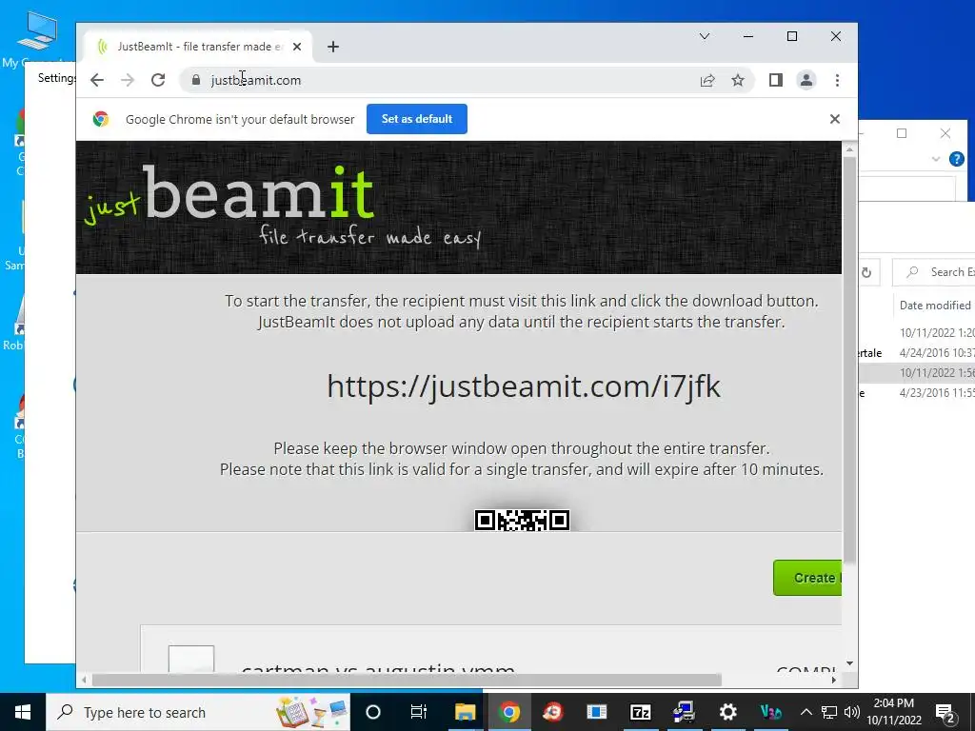This screenshot has height=731, width=975.
Task: Click the page horizontal scrollbar
Action: 407,680
